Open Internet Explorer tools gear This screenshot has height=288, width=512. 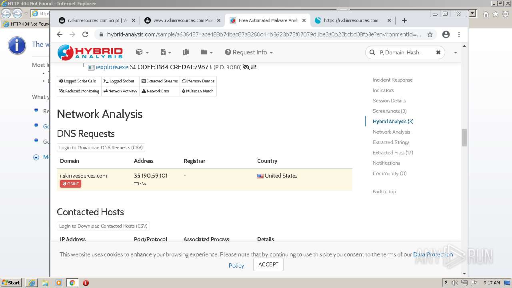(506, 14)
